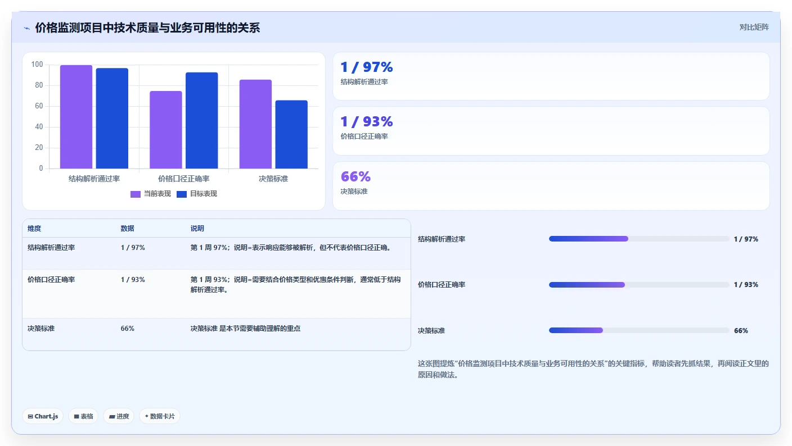Click the blue 价格口径正确率 target bar
The width and height of the screenshot is (792, 446).
click(201, 120)
